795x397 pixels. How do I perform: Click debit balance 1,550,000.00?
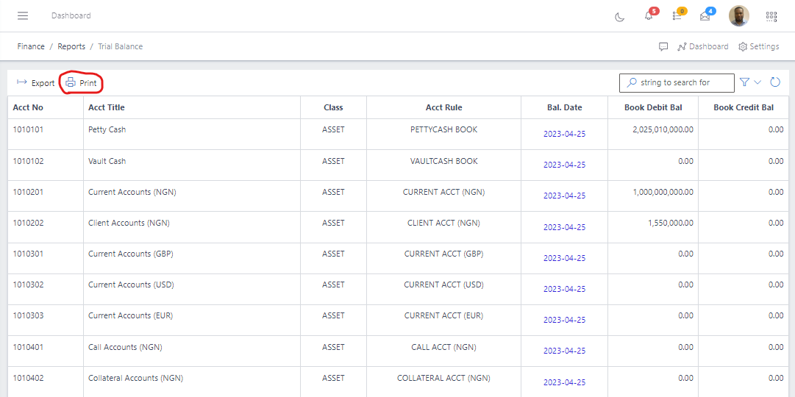coord(671,223)
